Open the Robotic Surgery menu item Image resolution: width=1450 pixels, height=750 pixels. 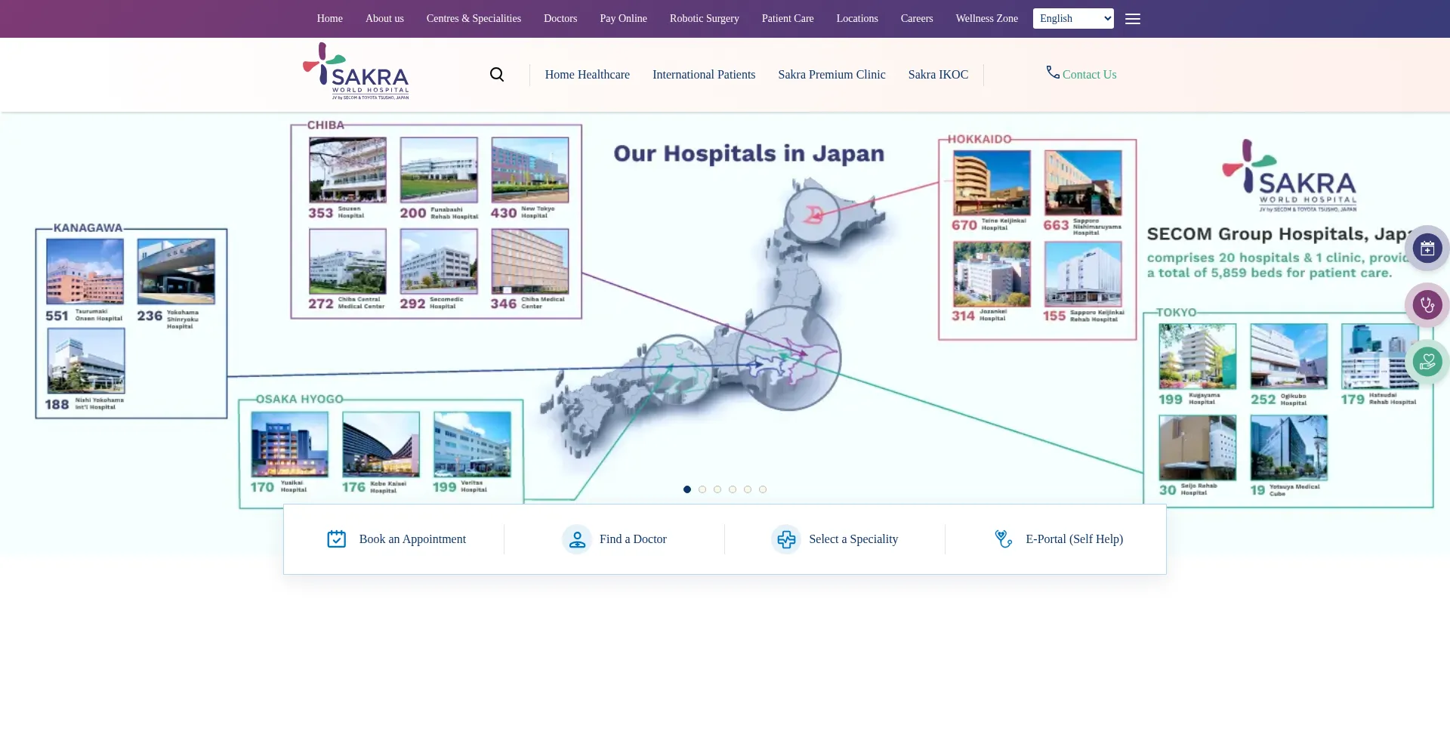[x=704, y=19]
